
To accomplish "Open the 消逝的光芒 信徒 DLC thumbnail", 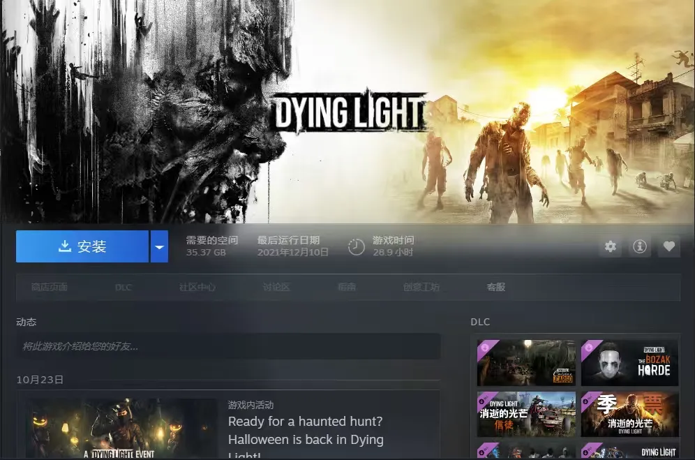I will (527, 413).
